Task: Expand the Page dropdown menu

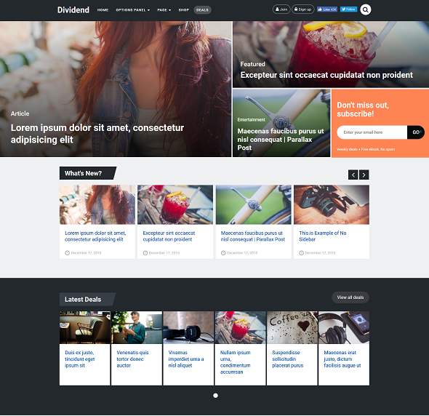Action: click(x=164, y=10)
